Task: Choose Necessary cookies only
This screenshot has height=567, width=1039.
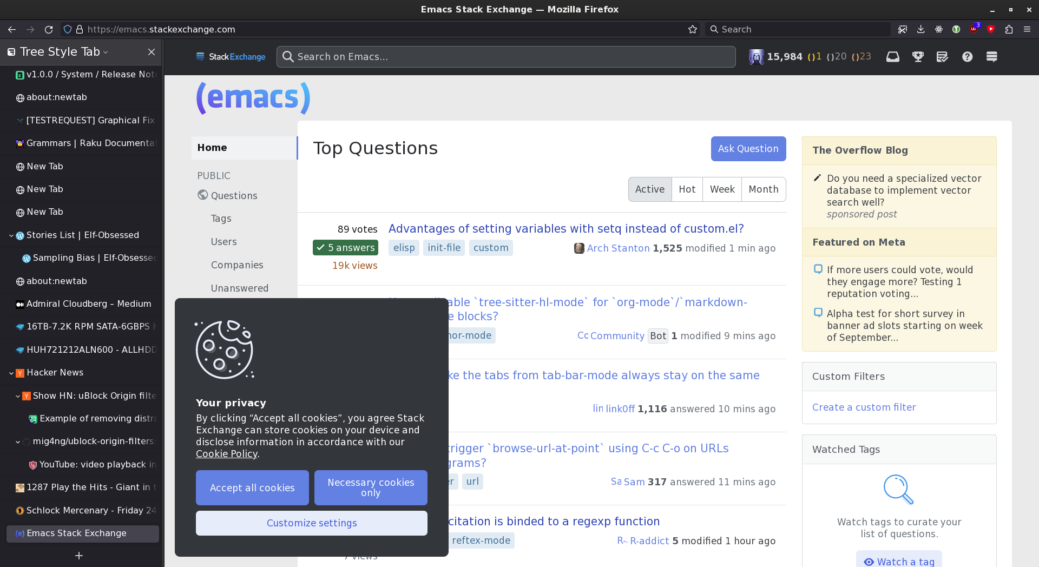Action: (371, 488)
